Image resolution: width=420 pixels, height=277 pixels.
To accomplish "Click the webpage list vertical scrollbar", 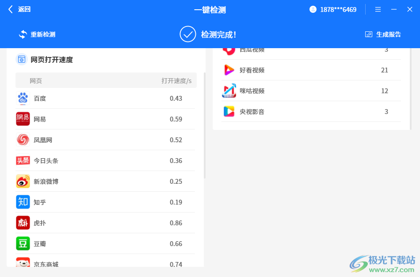I will click(x=205, y=125).
